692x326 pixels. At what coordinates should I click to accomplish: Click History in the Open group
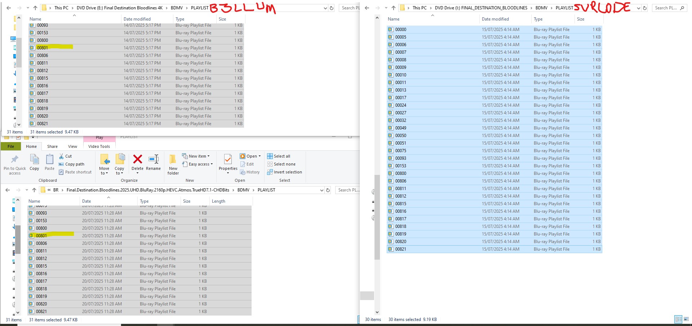[x=250, y=172]
